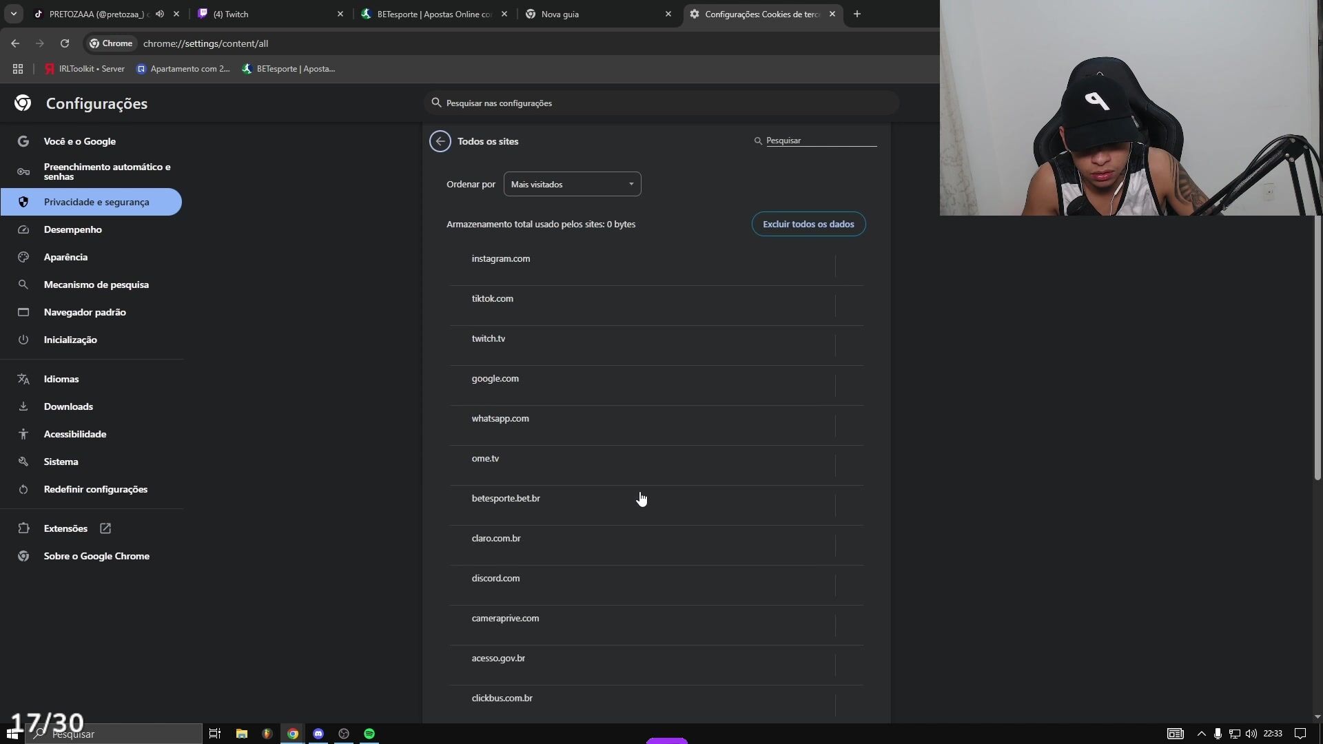Click the Chrome logo next to Configurações
This screenshot has height=744, width=1323.
point(23,103)
